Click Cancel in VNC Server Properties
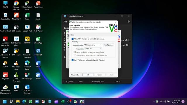 [100, 75]
